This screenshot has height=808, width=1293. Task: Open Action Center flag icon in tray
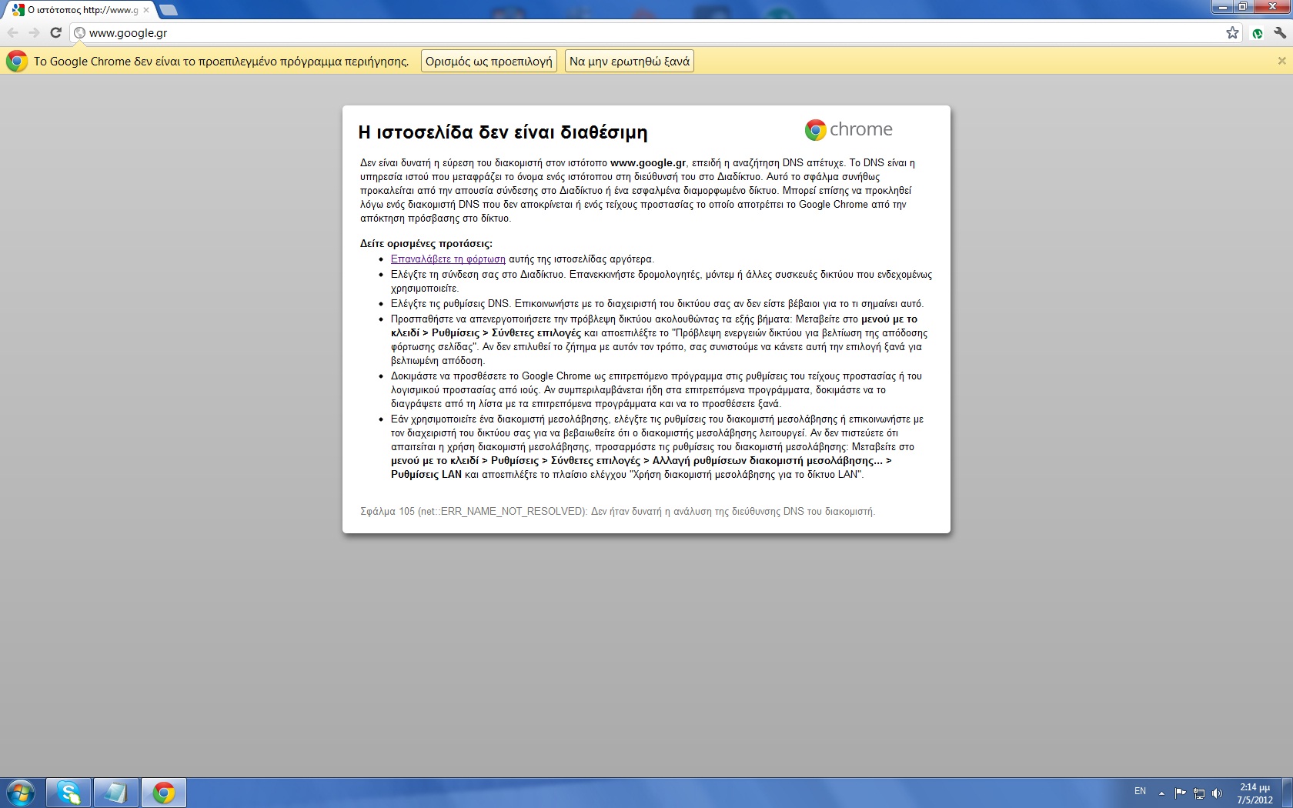tap(1180, 793)
